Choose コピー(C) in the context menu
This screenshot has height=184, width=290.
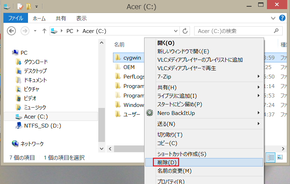167,143
